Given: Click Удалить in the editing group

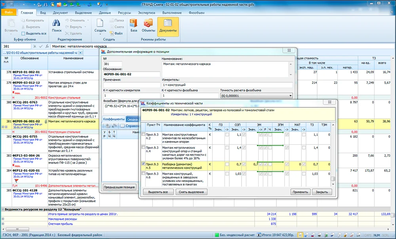Looking at the screenshot, I should point(73,33).
